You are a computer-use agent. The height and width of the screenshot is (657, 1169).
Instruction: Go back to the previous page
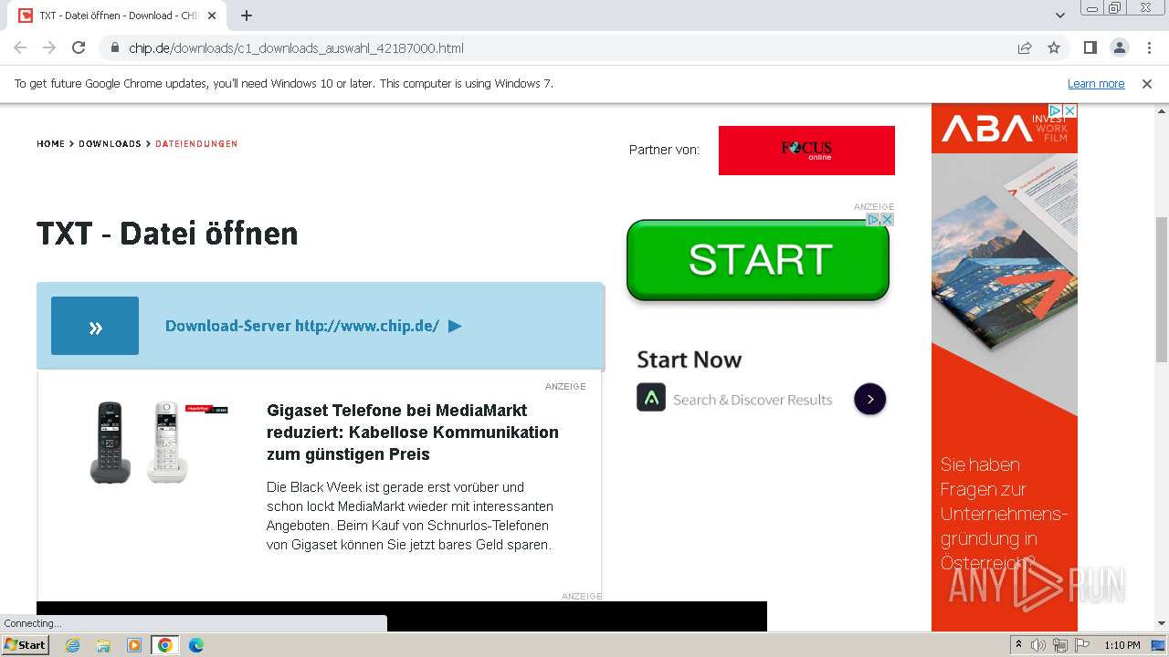click(x=20, y=47)
